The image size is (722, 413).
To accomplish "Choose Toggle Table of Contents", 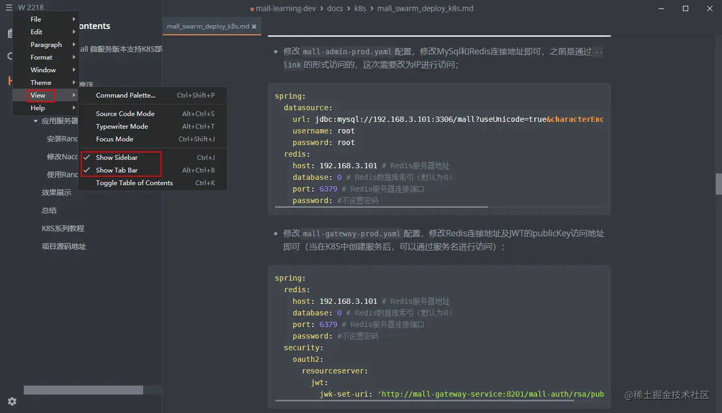I will coord(153,183).
